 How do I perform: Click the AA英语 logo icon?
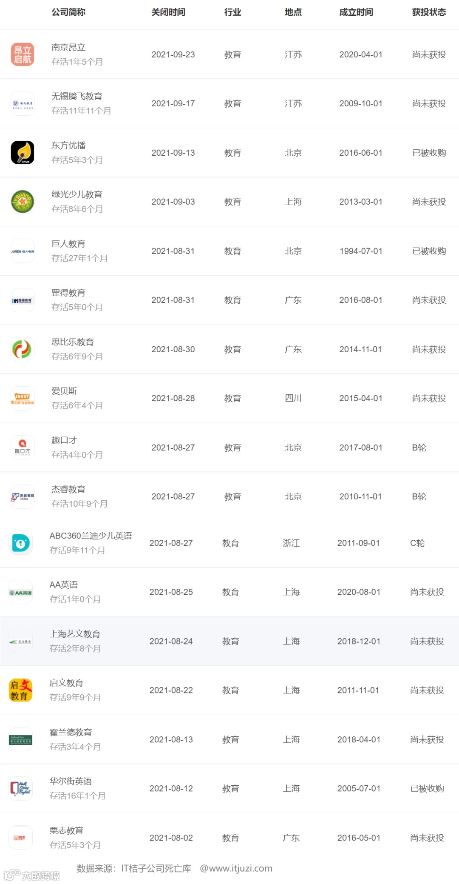pos(21,592)
